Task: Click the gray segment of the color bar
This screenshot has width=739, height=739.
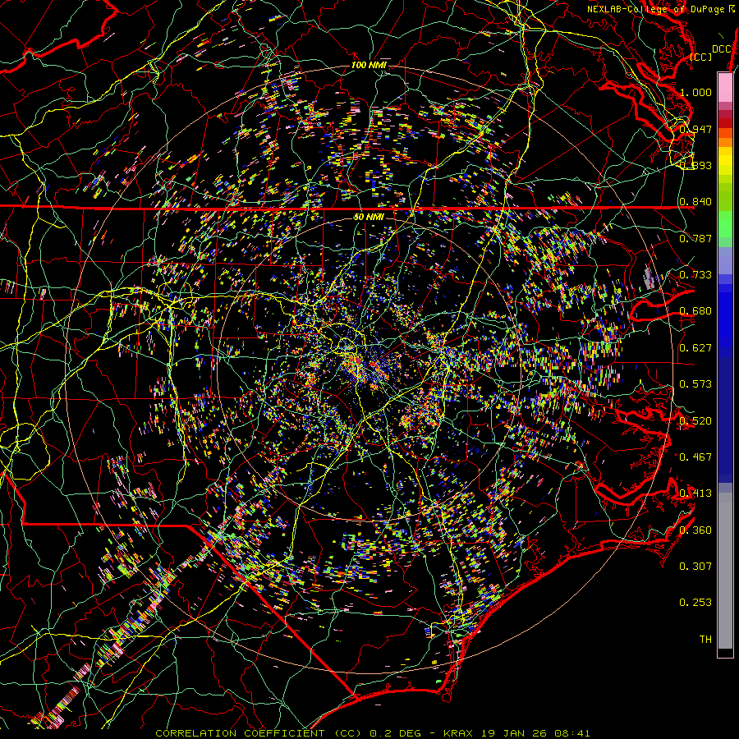Action: click(725, 571)
